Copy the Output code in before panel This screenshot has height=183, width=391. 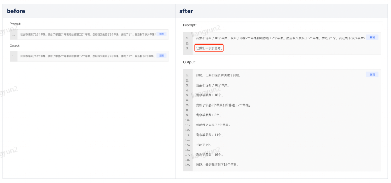pyautogui.click(x=161, y=56)
